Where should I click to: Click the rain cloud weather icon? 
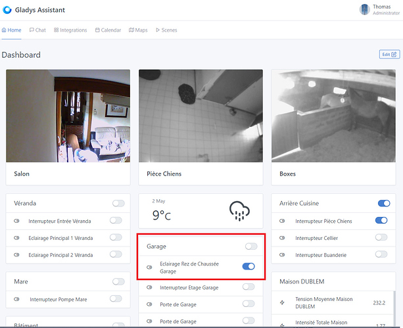(x=239, y=211)
